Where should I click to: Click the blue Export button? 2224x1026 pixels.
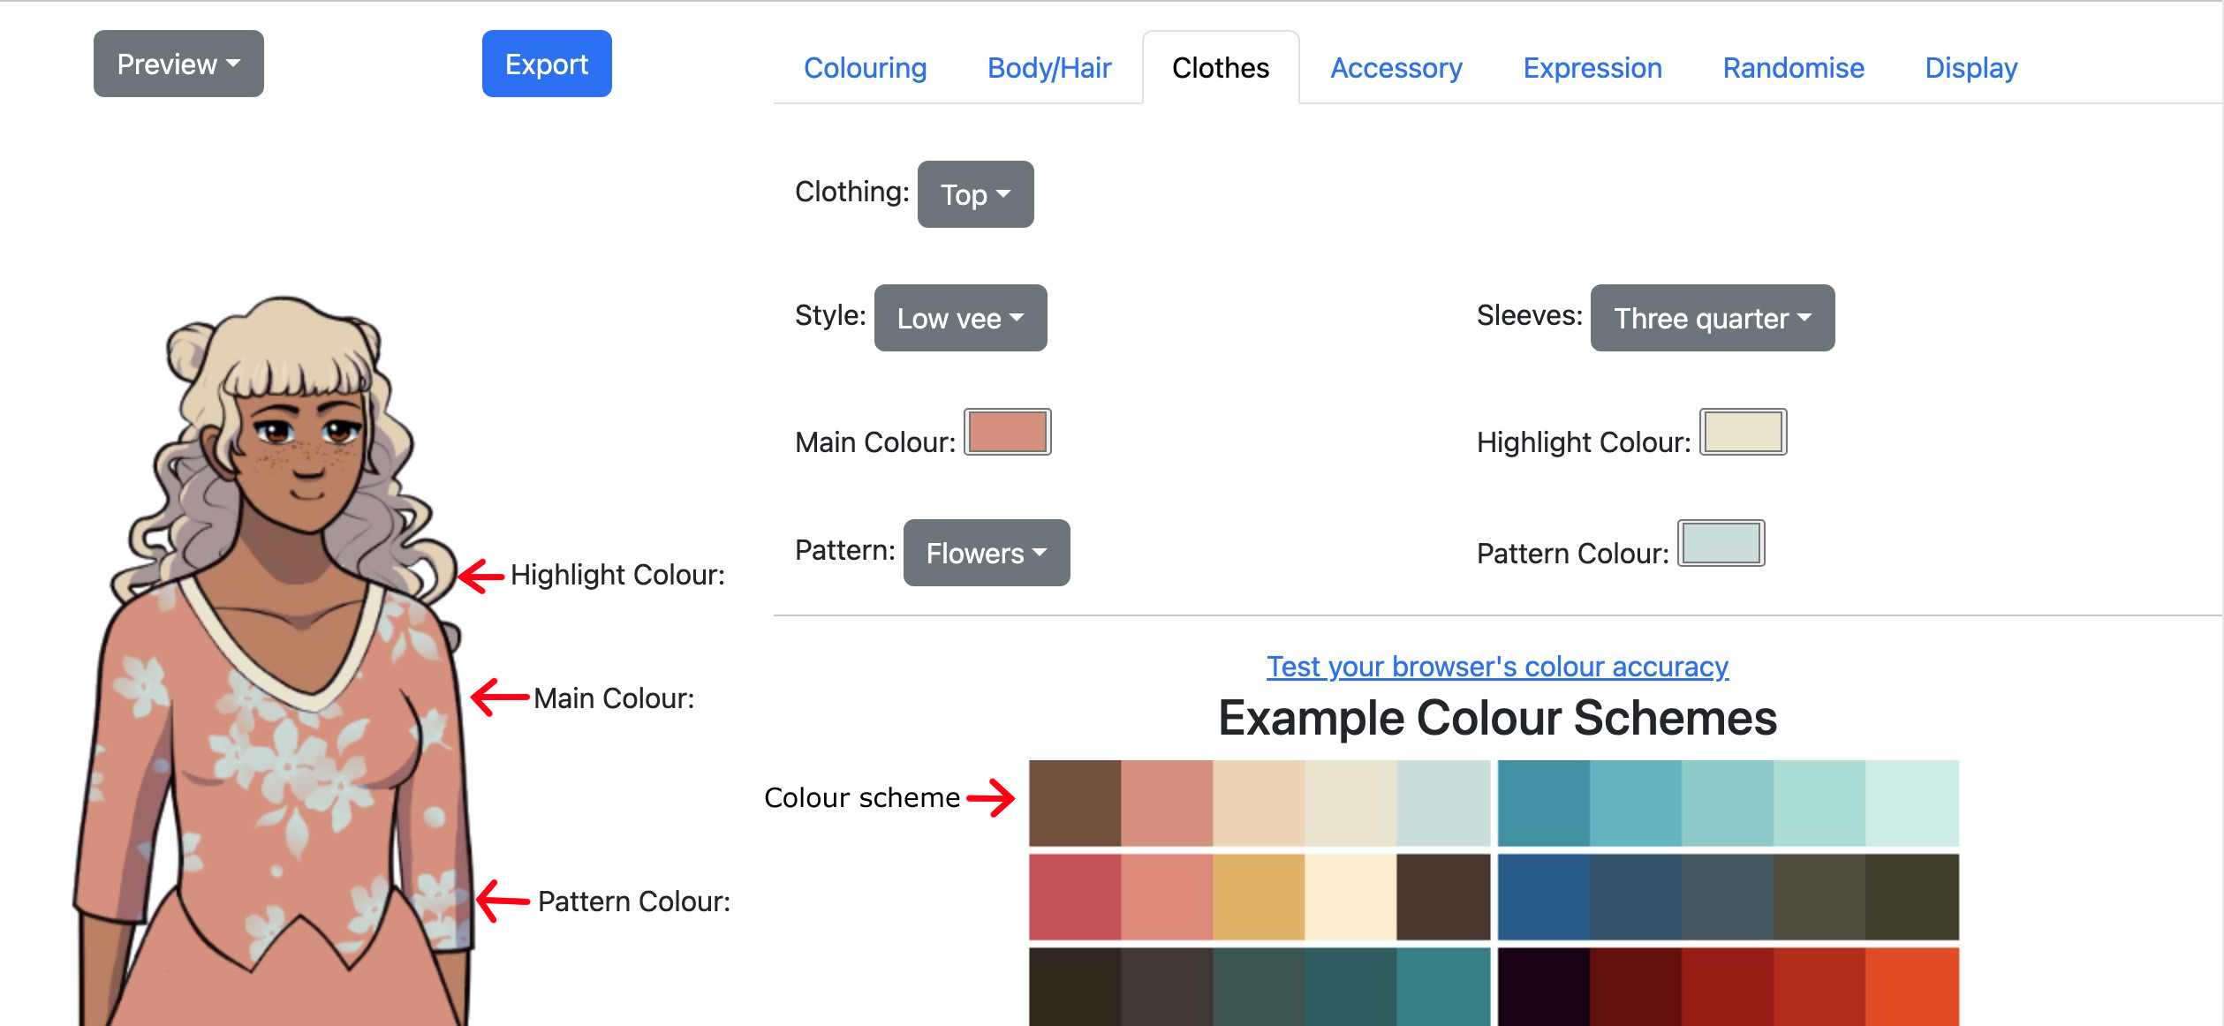pos(547,64)
